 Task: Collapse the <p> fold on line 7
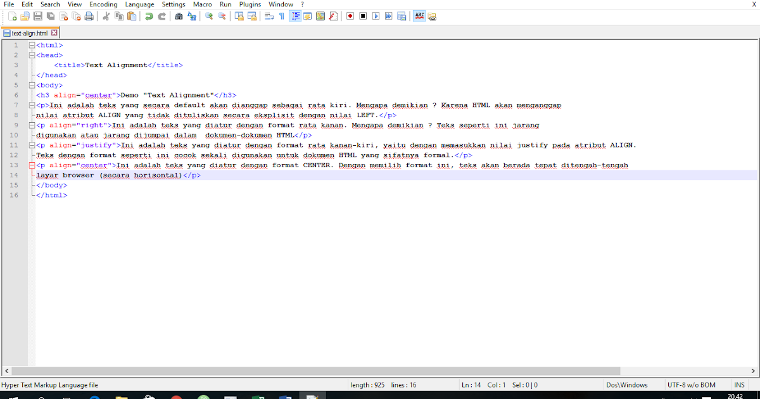[x=32, y=105]
